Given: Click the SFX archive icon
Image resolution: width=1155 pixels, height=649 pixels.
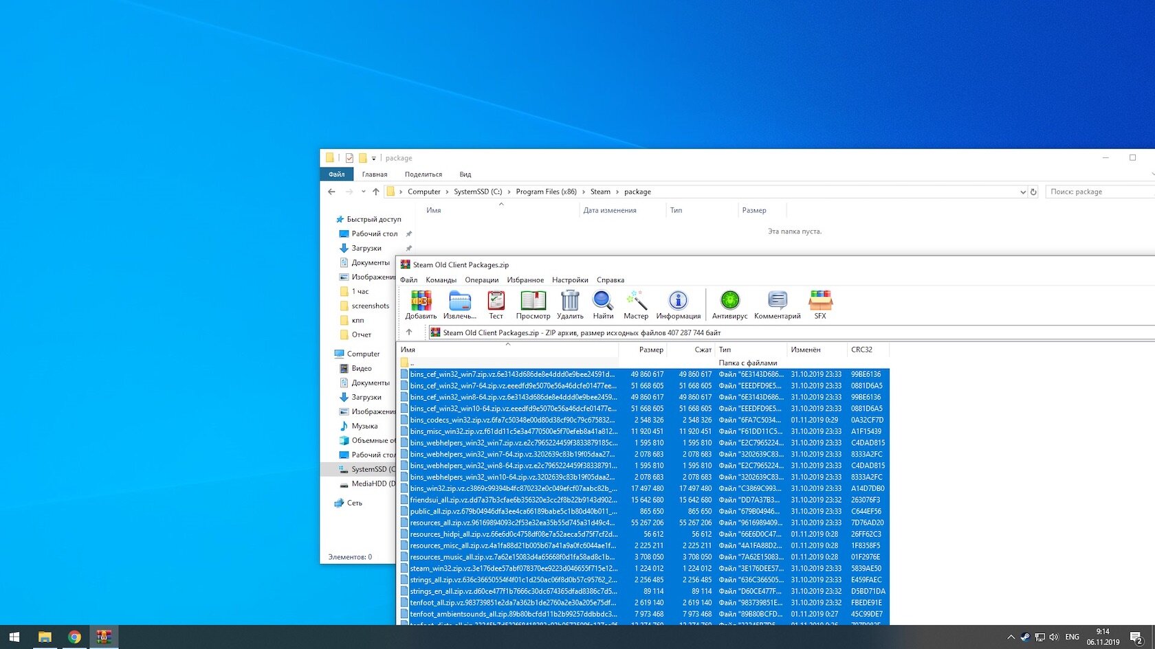Looking at the screenshot, I should [x=820, y=304].
